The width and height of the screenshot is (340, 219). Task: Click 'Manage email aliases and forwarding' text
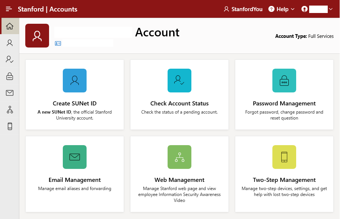[x=75, y=189]
